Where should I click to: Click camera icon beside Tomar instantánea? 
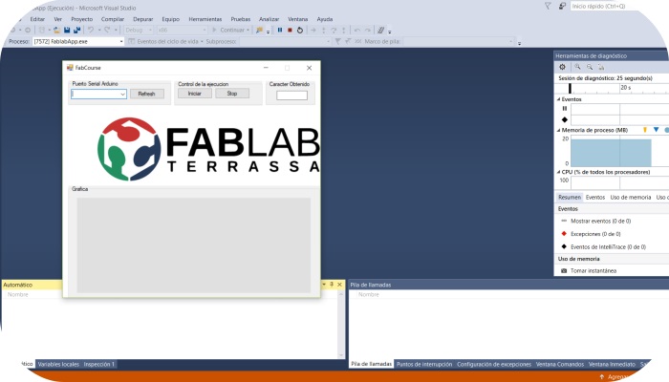pos(564,270)
